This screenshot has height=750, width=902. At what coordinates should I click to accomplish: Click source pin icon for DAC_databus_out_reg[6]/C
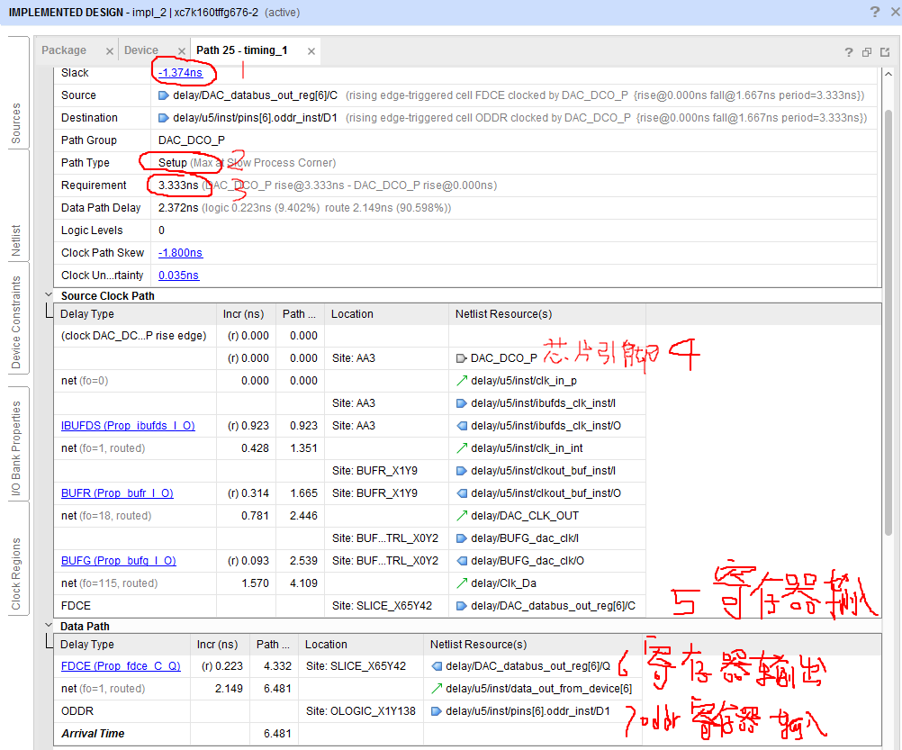pos(163,95)
